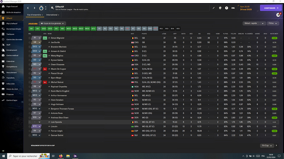Open the notifications icon with red badge
Viewport: 284px width, 159px height.
click(278, 15)
